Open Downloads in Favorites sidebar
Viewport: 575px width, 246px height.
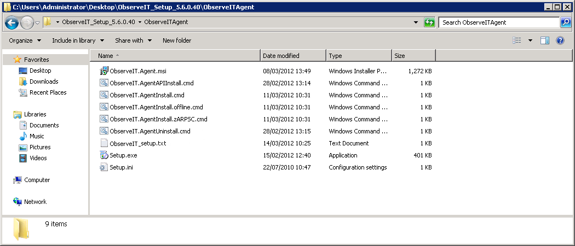coord(44,81)
